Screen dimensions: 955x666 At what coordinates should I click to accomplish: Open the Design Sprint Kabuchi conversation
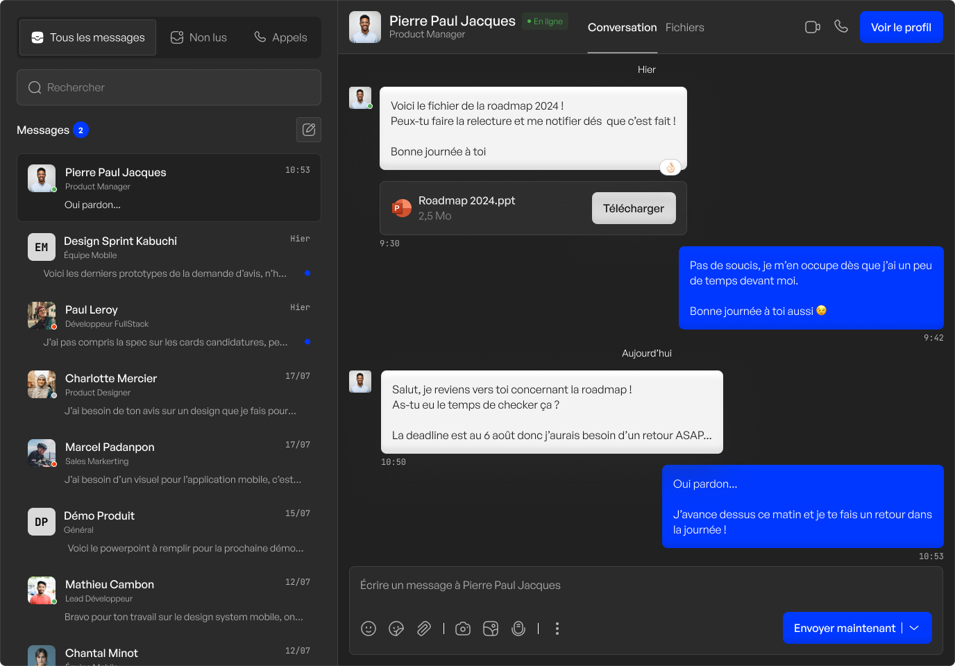(x=169, y=256)
